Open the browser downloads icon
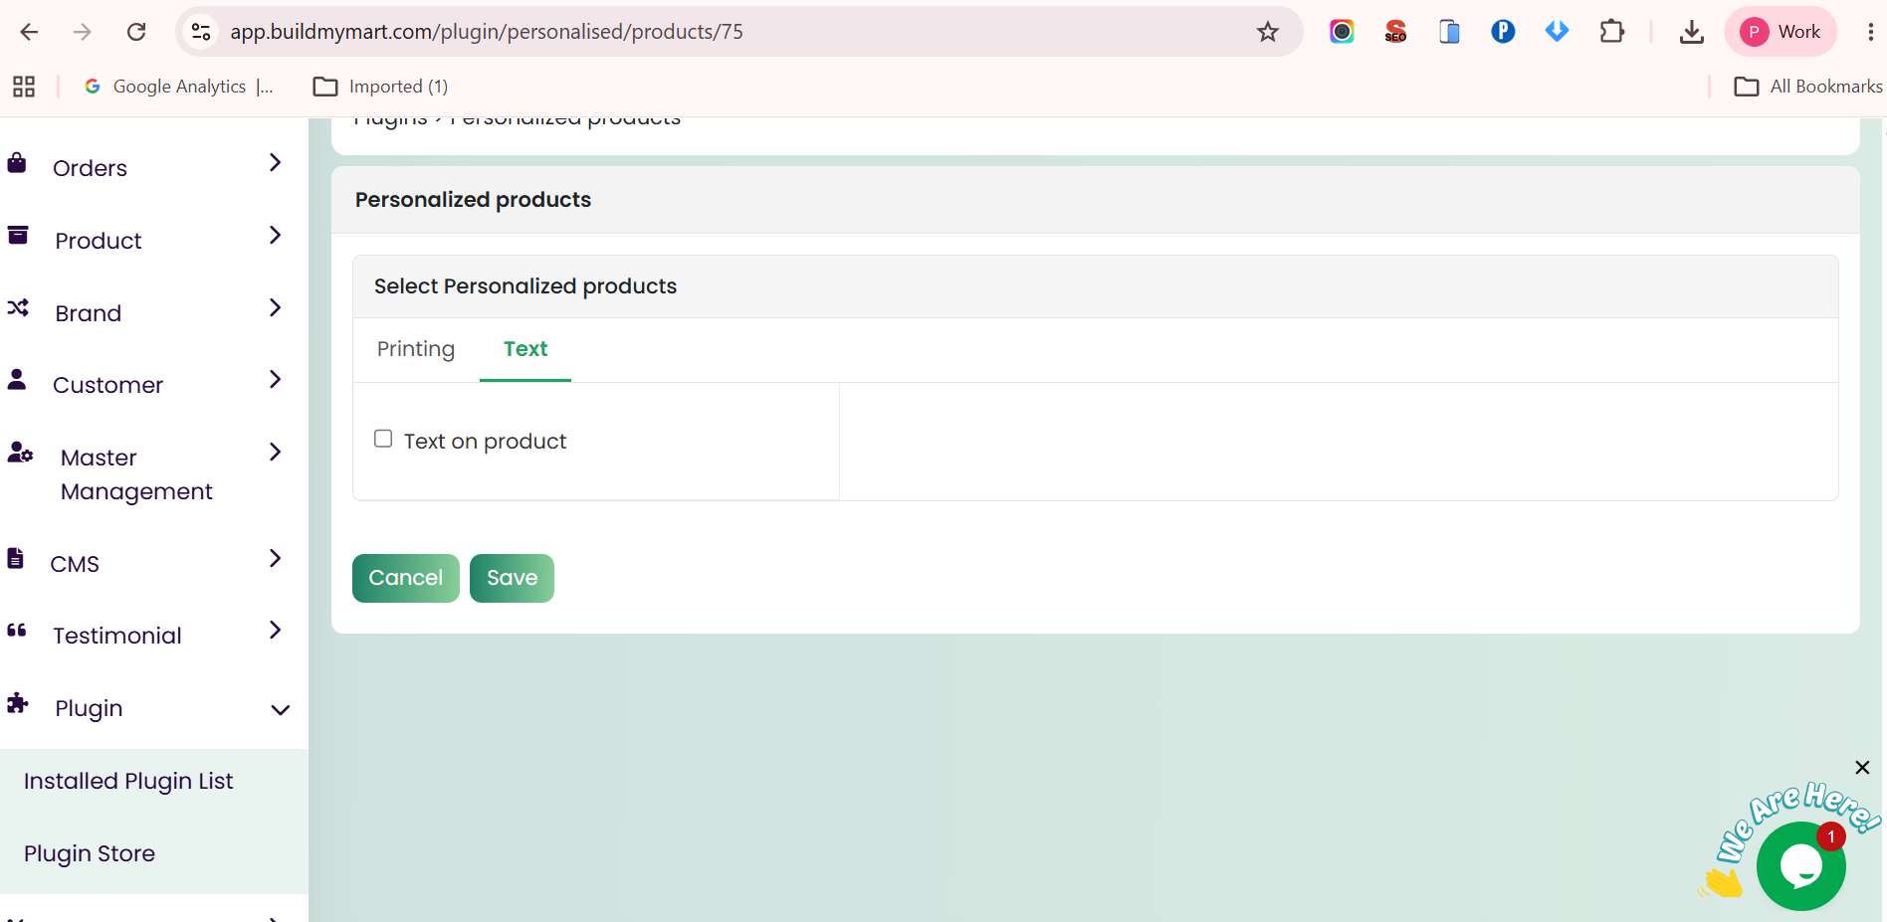 pos(1691,32)
